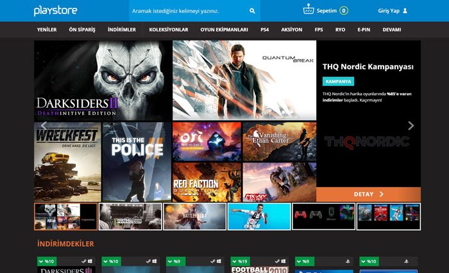Image resolution: width=449 pixels, height=273 pixels.
Task: Click the %19 badge on Football card
Action: 241,261
